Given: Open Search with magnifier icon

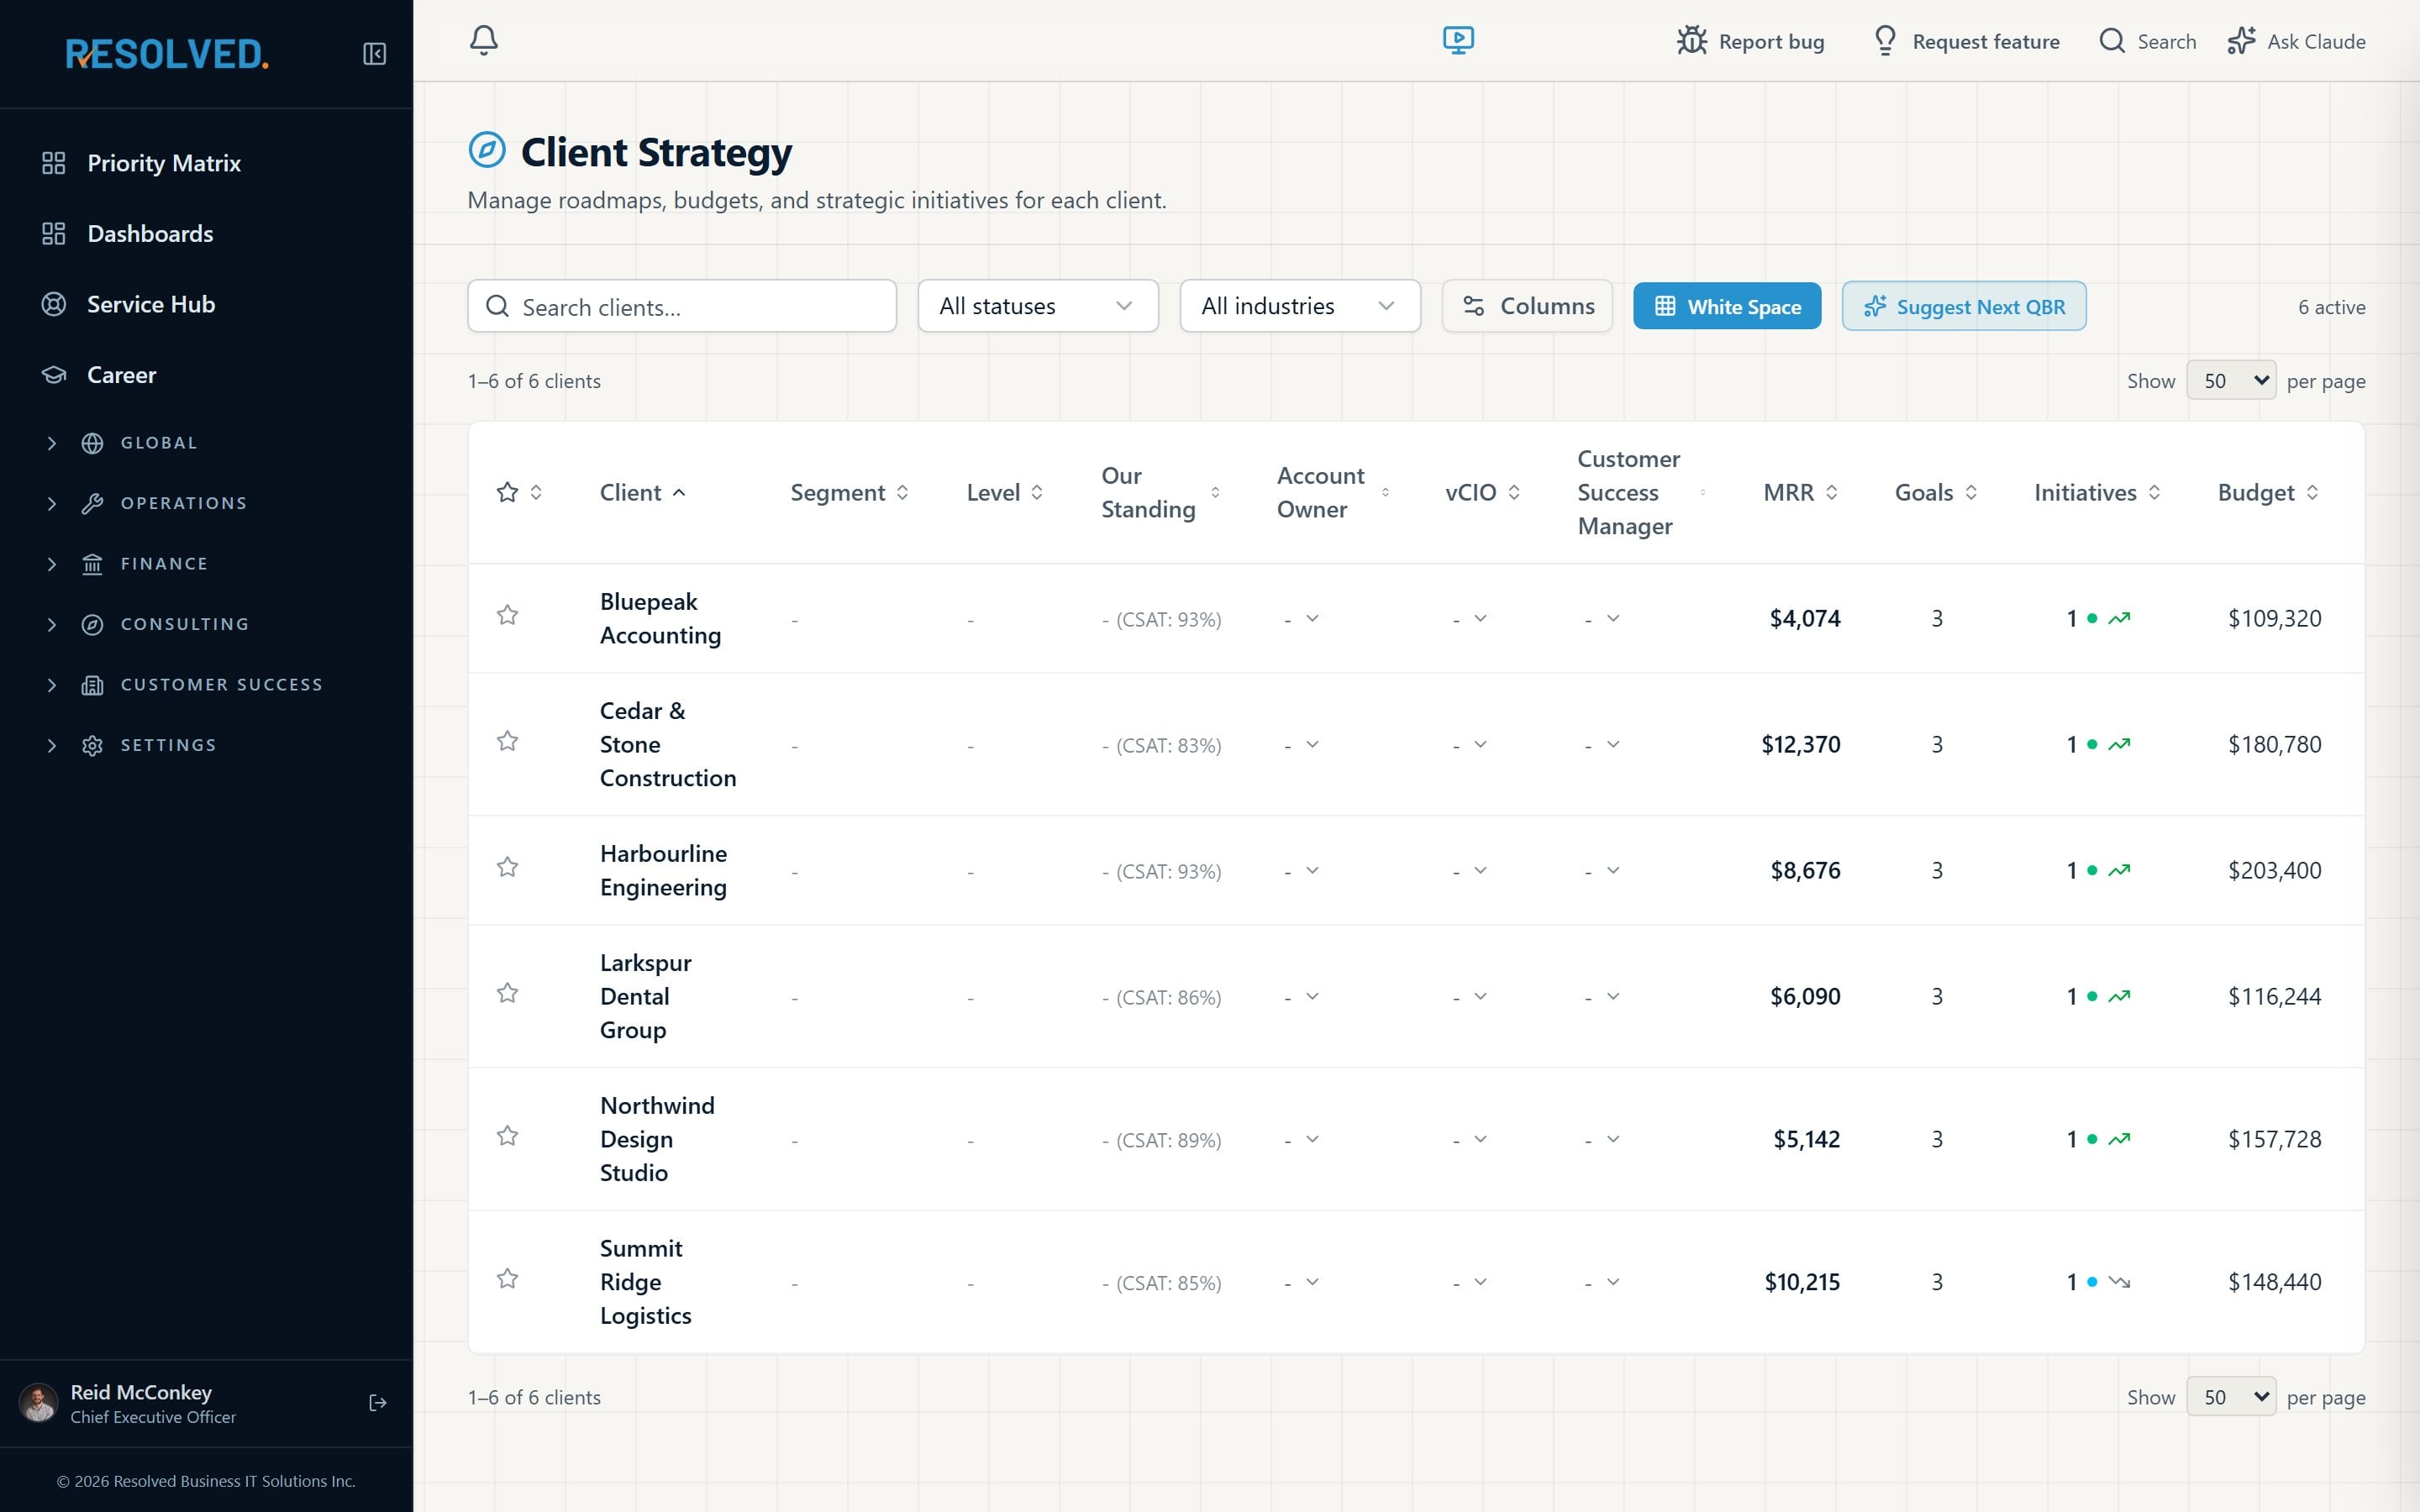Looking at the screenshot, I should [2112, 41].
